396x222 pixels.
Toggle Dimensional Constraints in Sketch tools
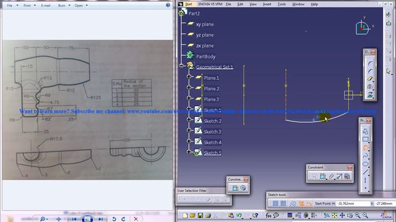click(309, 203)
